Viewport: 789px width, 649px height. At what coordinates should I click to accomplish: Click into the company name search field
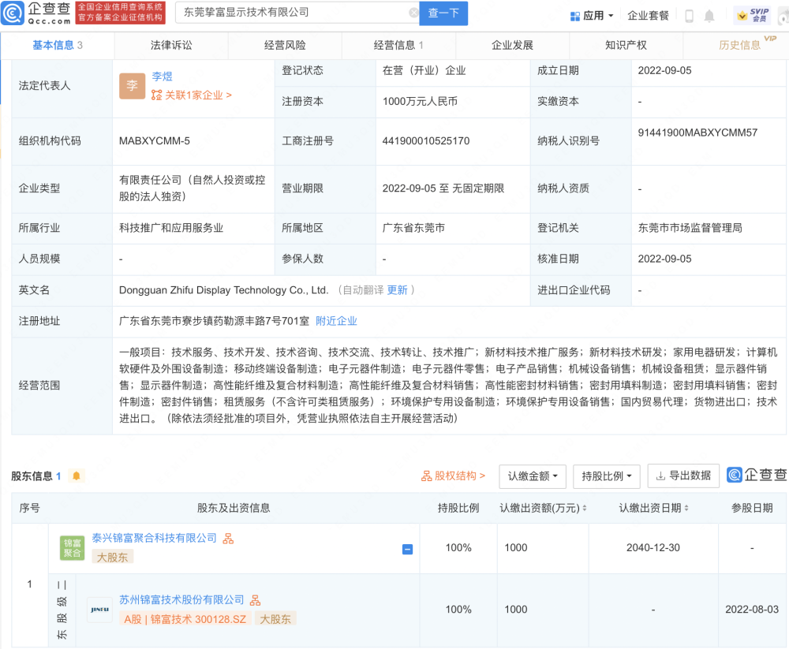(292, 13)
